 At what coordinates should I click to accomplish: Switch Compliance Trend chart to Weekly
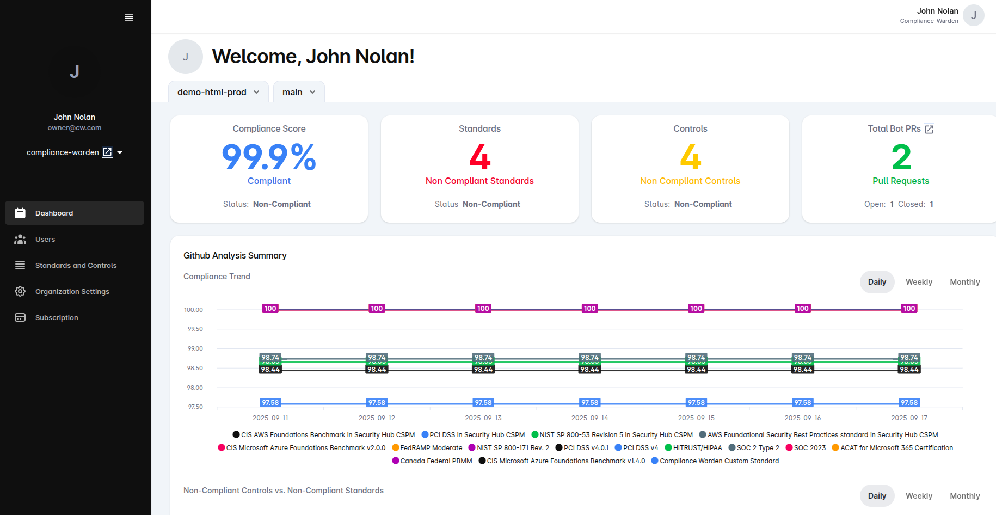click(x=919, y=282)
